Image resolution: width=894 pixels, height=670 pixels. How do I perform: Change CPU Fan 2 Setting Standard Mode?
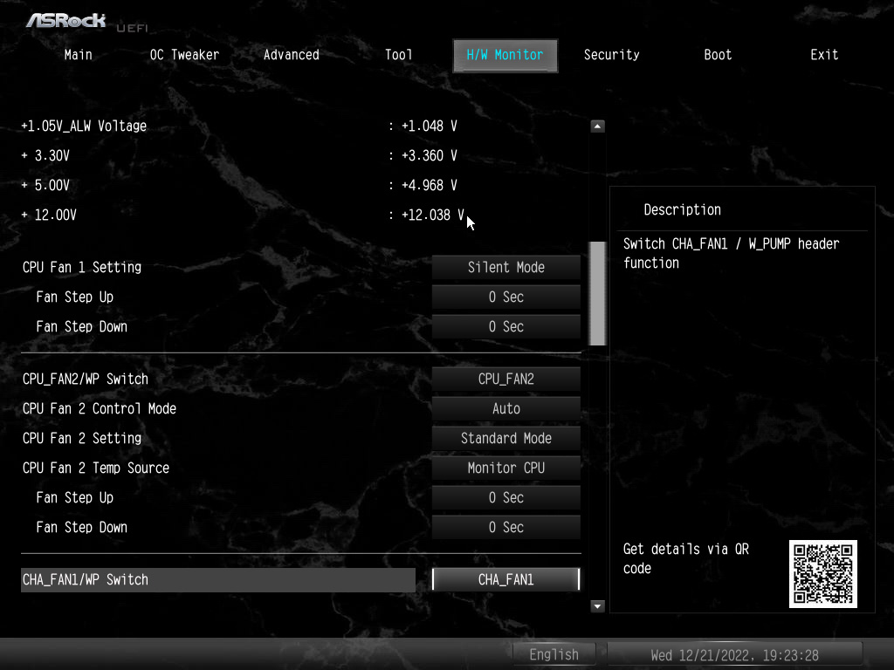coord(505,439)
